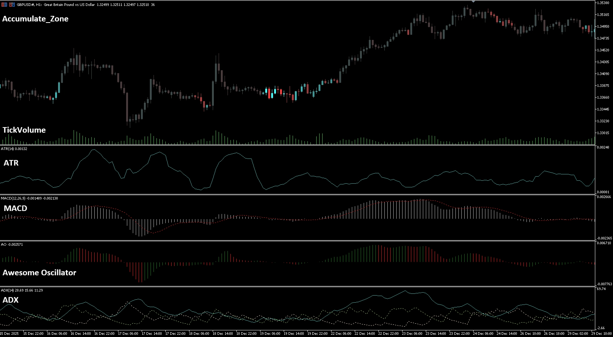Click price level 1.33230 on the scale
The width and height of the screenshot is (613, 337).
click(603, 121)
